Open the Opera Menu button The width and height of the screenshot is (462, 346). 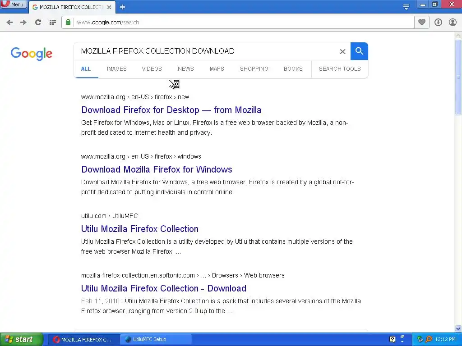click(x=13, y=5)
